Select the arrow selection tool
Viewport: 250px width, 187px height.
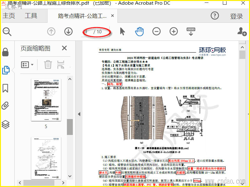[x=122, y=31]
